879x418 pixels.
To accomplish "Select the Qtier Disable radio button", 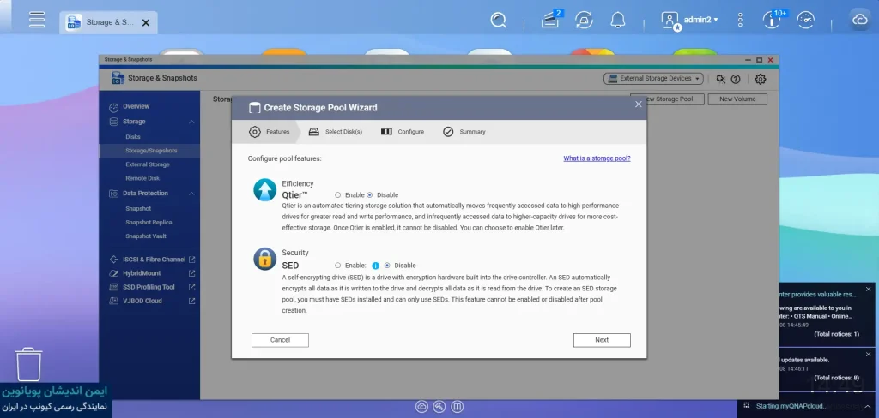I will click(x=370, y=195).
